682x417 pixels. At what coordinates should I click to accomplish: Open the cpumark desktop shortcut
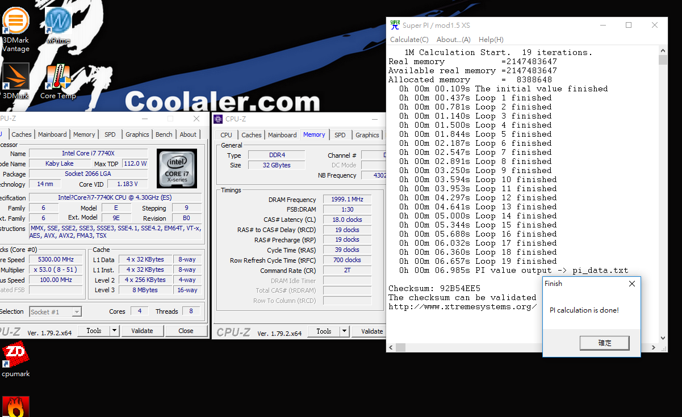point(15,359)
